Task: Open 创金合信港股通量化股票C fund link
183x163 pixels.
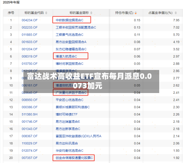Action: (74, 158)
